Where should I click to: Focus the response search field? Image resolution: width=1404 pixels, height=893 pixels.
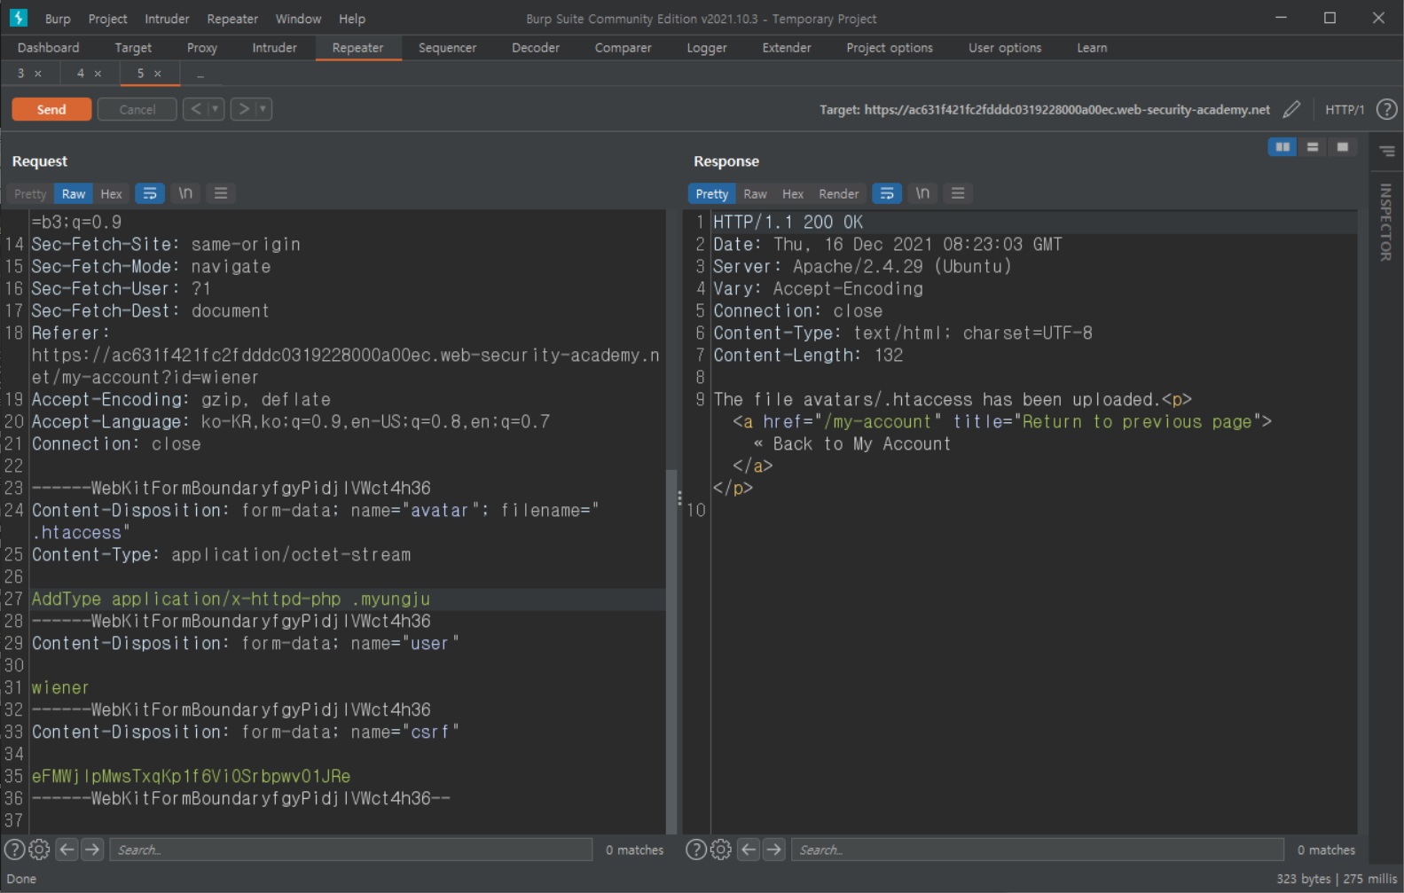pyautogui.click(x=1038, y=850)
